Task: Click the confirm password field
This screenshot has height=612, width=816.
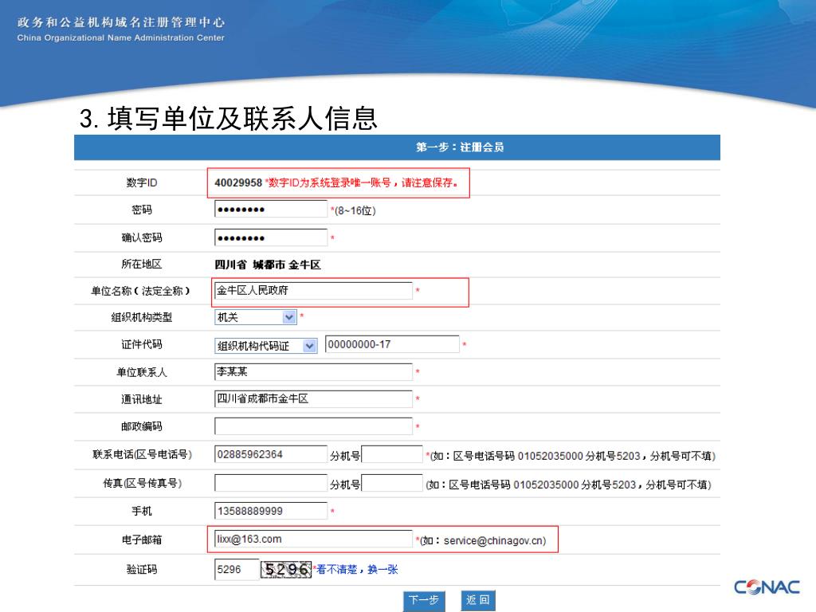Action: [x=271, y=237]
